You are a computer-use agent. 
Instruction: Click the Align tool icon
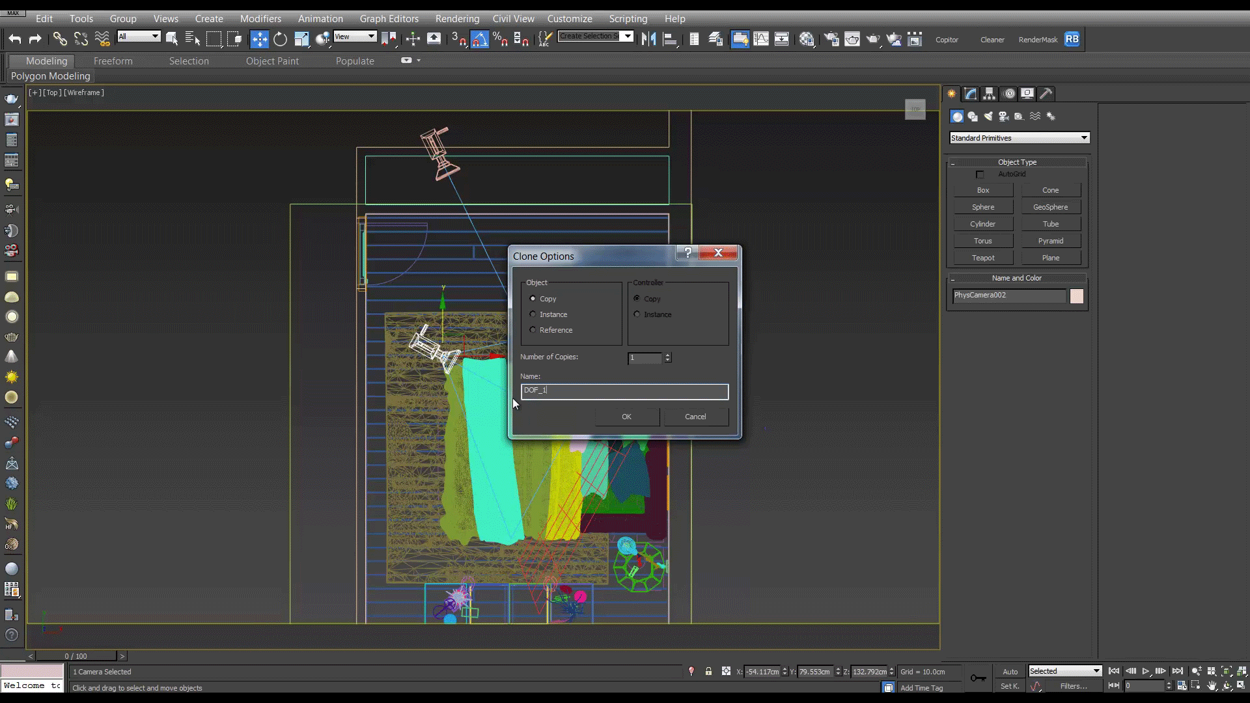(670, 39)
